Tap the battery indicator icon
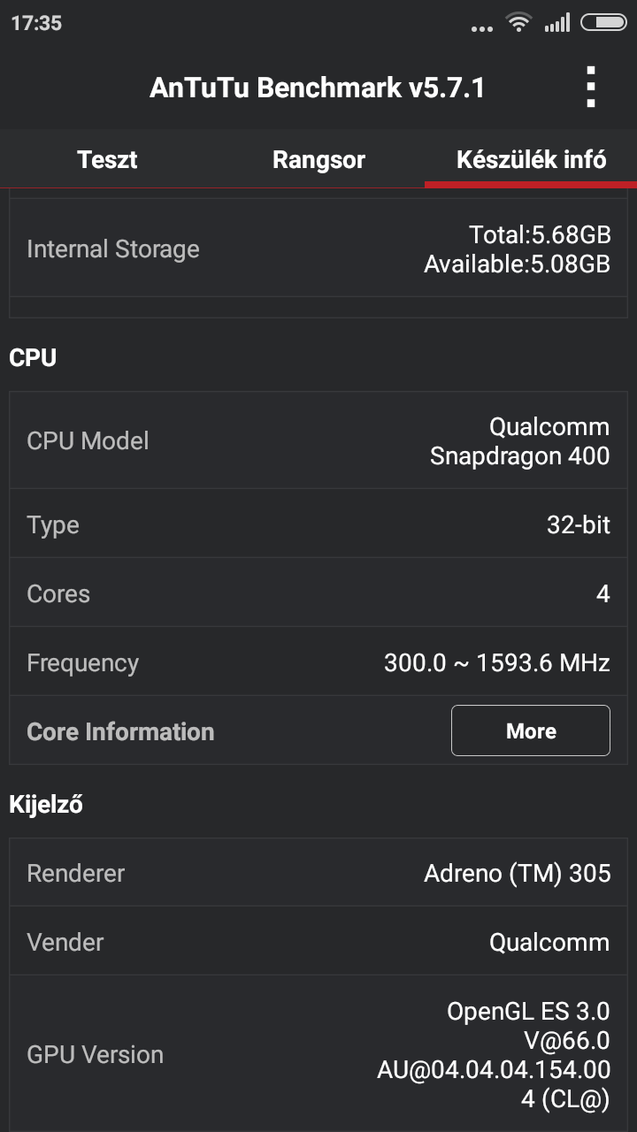 (603, 23)
